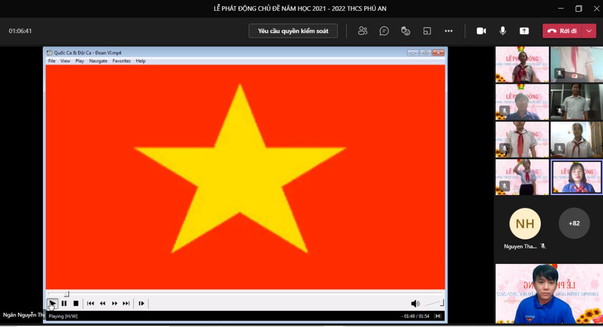The width and height of the screenshot is (603, 327).
Task: Skip to the next track
Action: pos(126,303)
